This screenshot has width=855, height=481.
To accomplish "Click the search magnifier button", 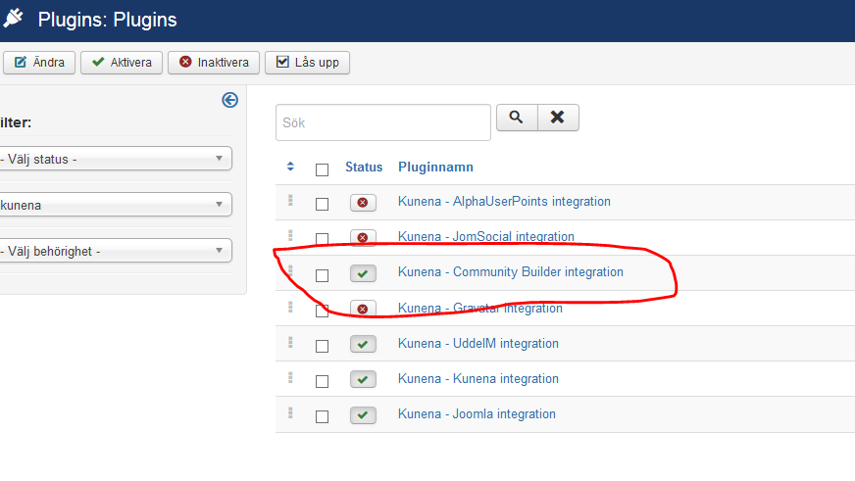I will coord(517,118).
